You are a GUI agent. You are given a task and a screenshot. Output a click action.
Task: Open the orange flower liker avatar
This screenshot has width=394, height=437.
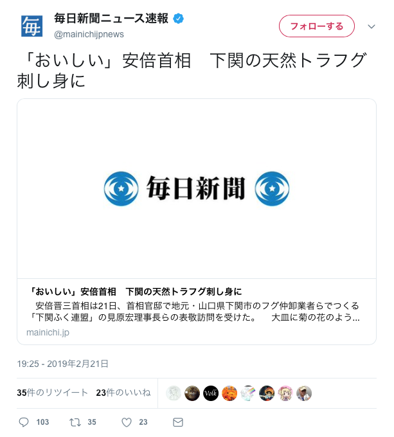(229, 393)
